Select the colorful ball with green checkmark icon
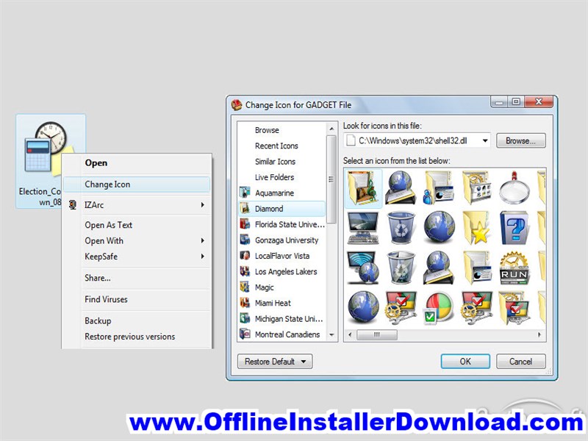Viewport: 588px width, 441px height. pos(440,306)
